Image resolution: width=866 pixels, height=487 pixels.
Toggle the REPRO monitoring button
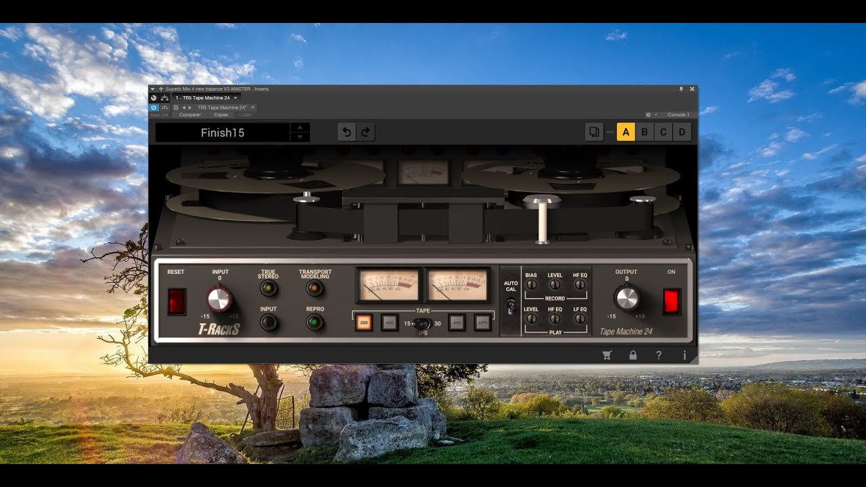tap(315, 322)
